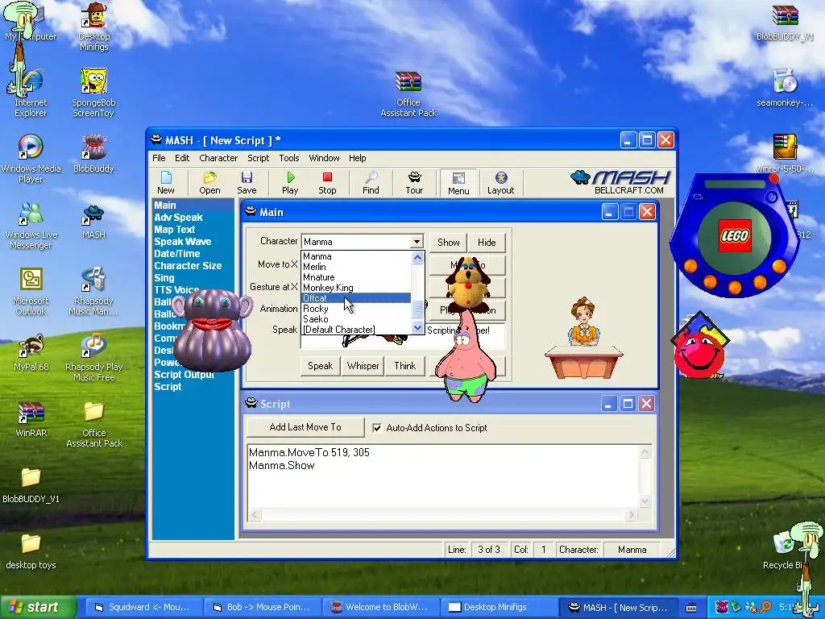Viewport: 825px width, 619px height.
Task: Click the Add Last Move To button
Action: 305,427
